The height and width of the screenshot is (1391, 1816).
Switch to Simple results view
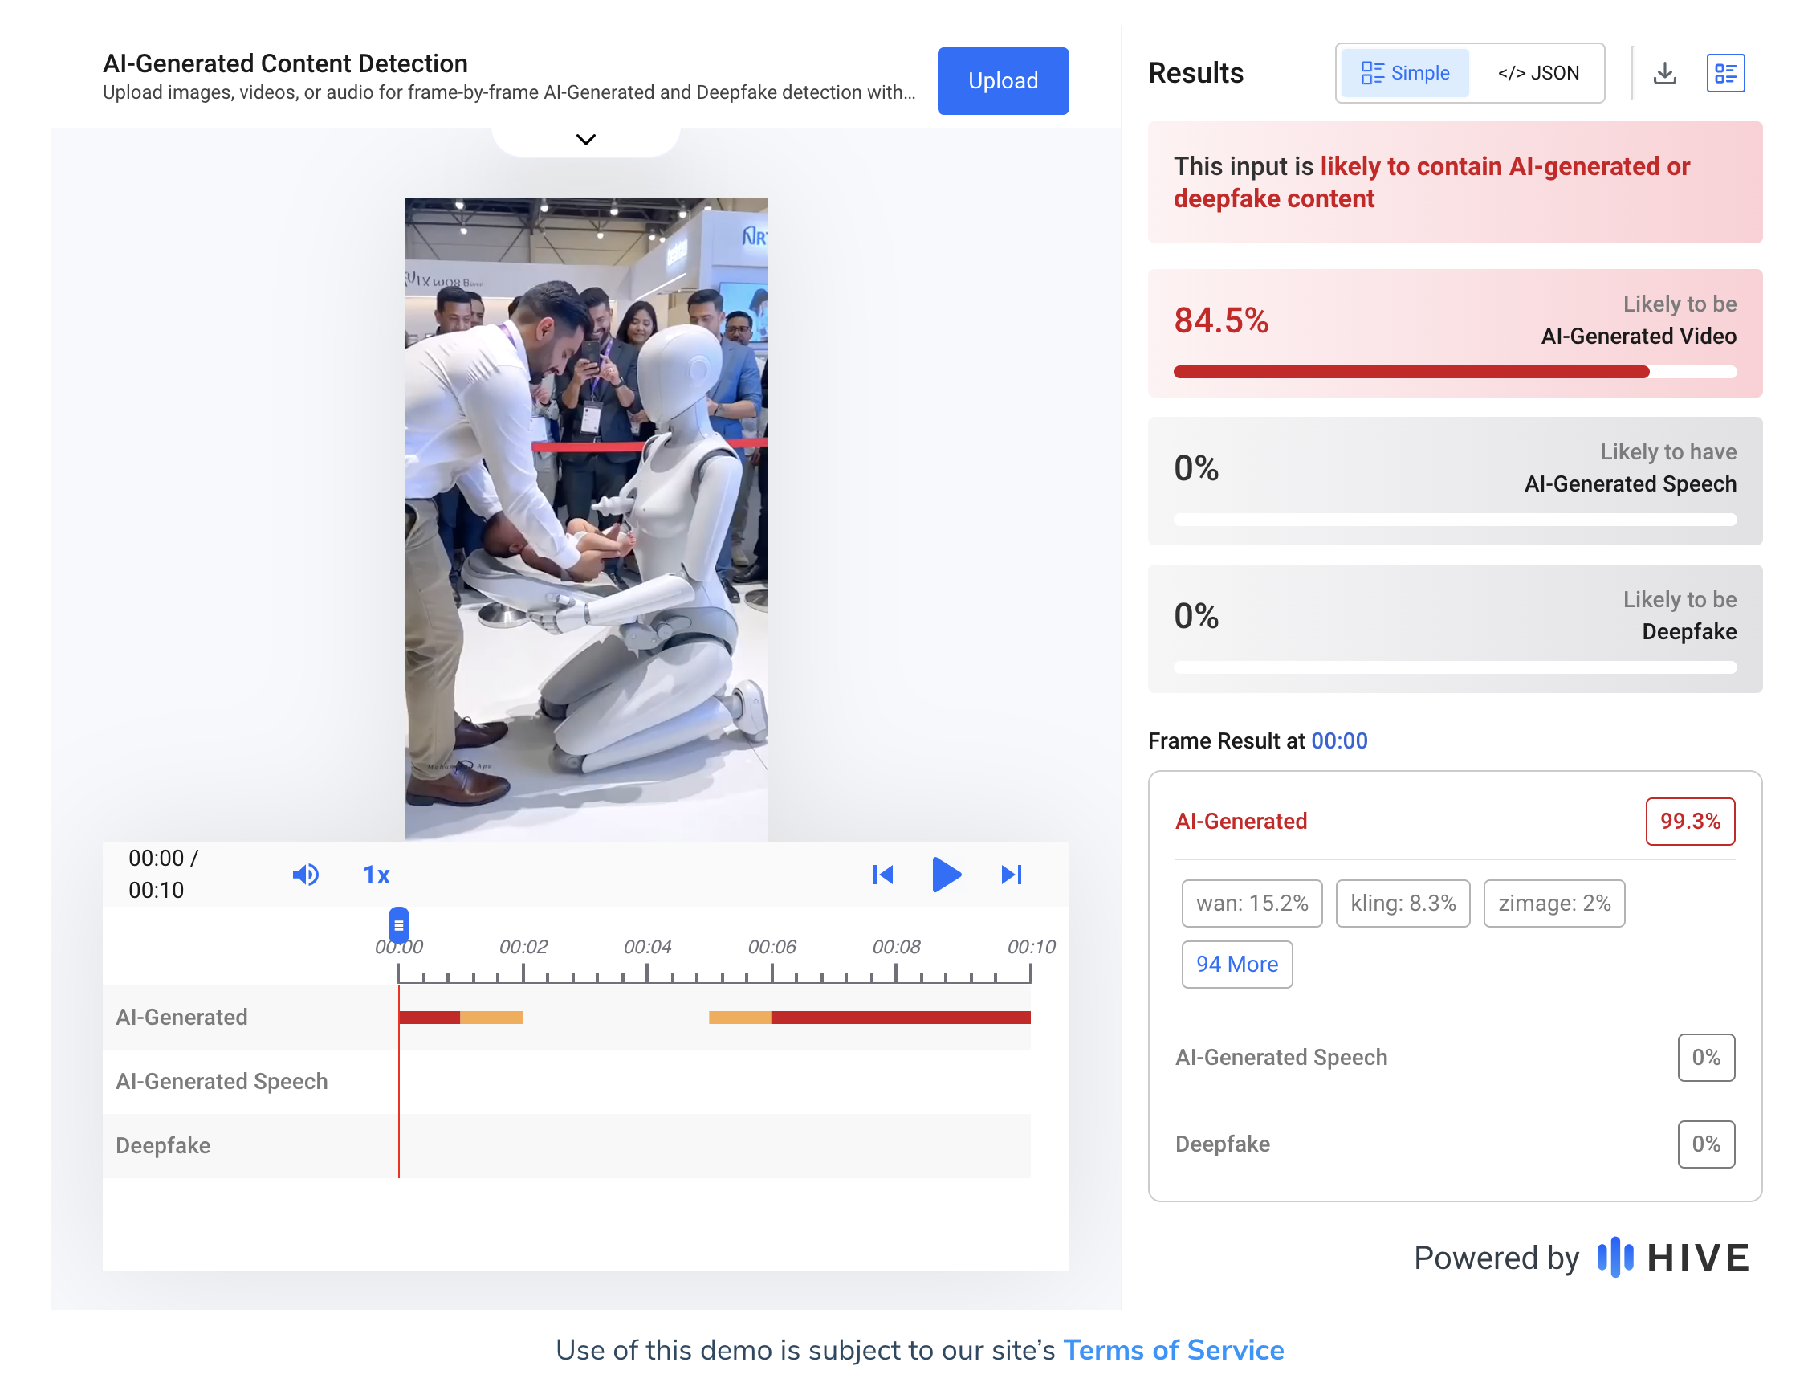click(1404, 73)
